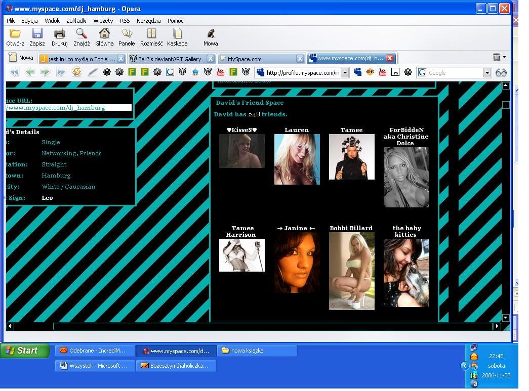This screenshot has height=391, width=529.
Task: Click the vertical scrollbar down arrow
Action: (x=505, y=318)
